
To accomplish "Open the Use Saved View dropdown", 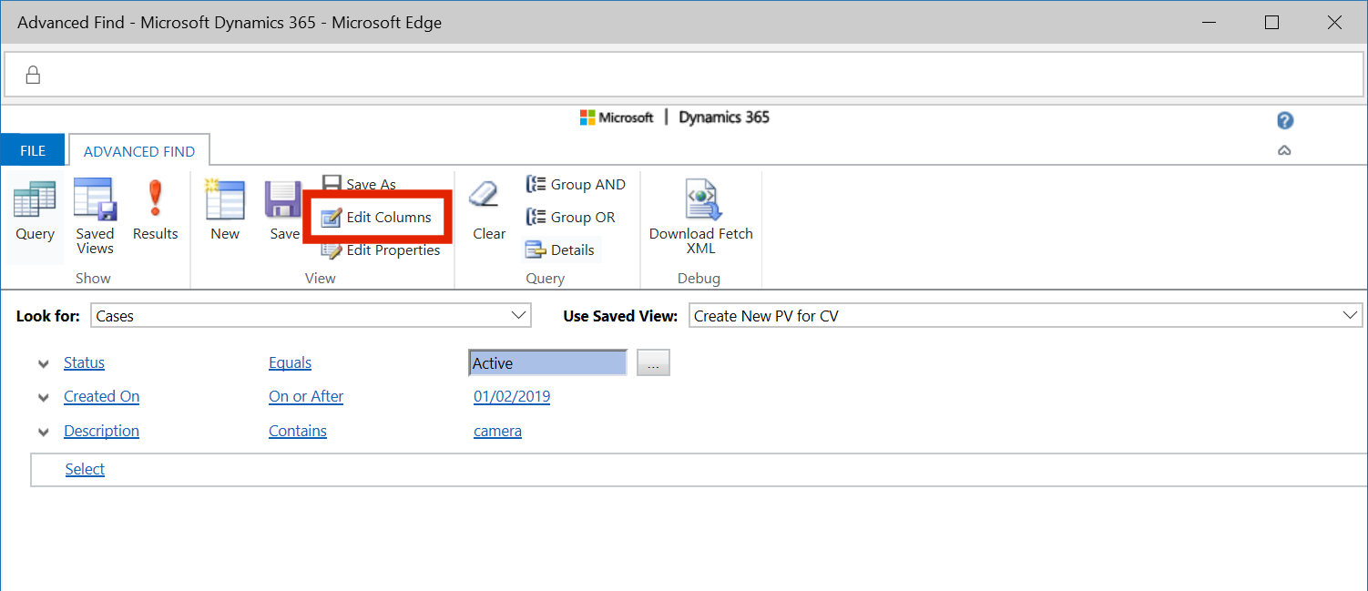I will tap(1026, 316).
